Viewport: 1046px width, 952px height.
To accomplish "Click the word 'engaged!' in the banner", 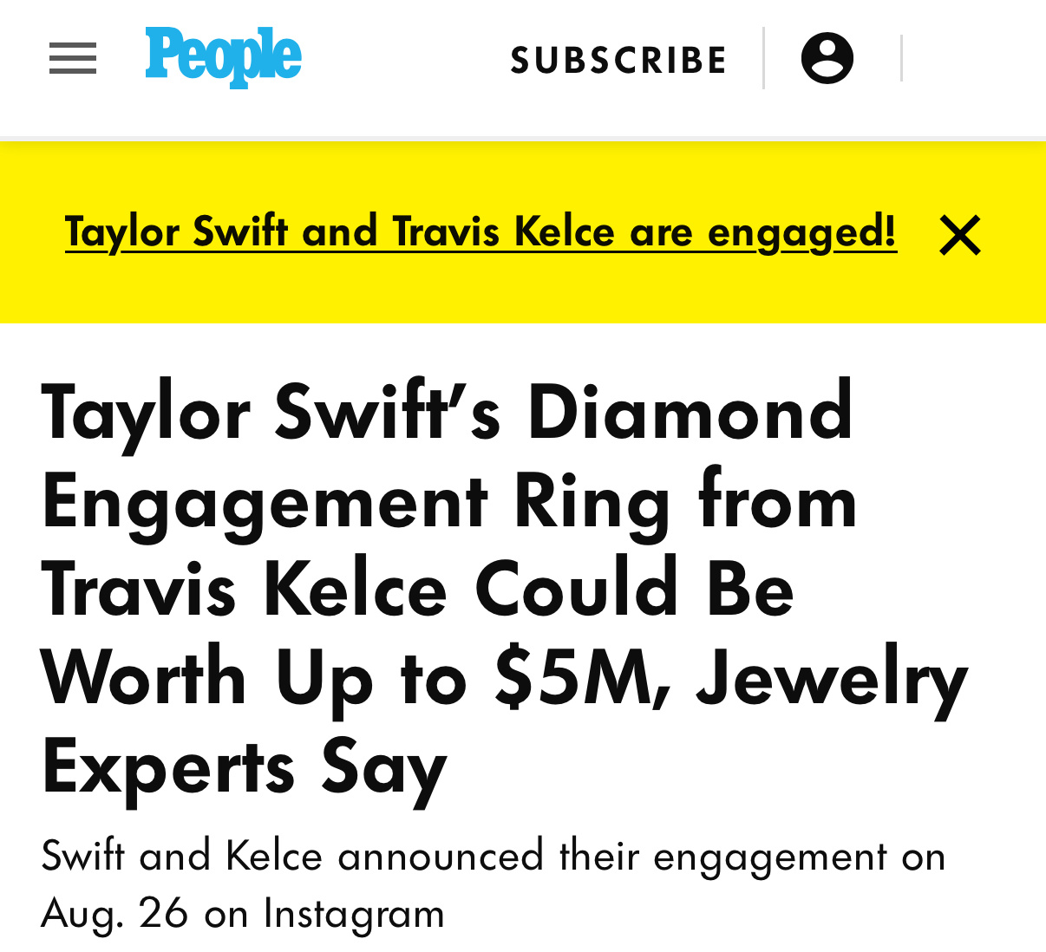I will pyautogui.click(x=802, y=232).
